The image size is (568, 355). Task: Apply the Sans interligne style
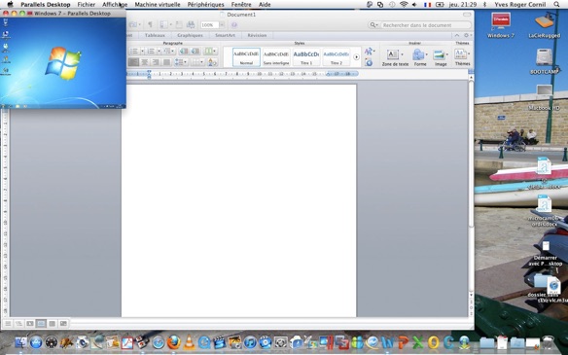click(276, 56)
